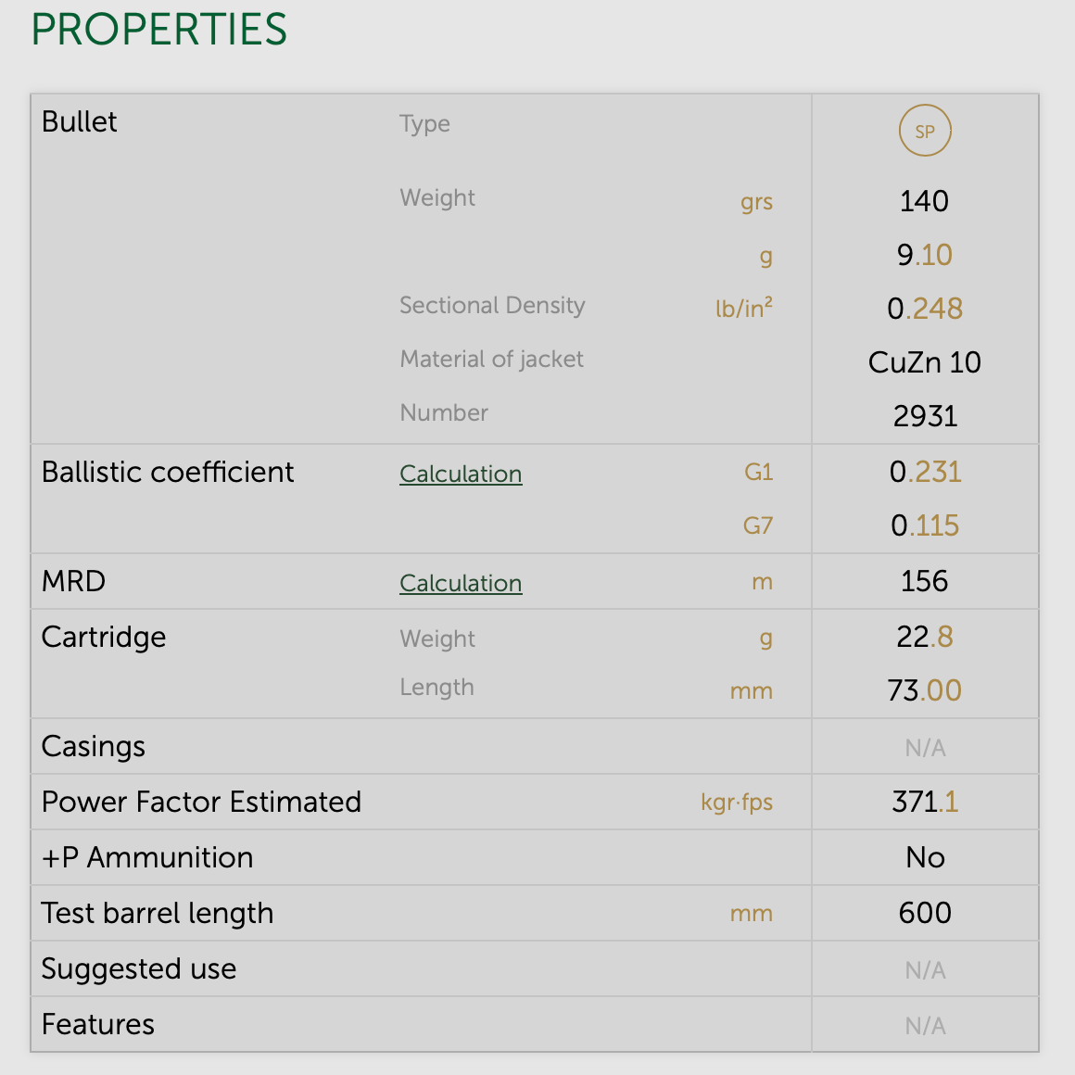
Task: Open the Ballistic coefficient Calculation link
Action: click(461, 474)
